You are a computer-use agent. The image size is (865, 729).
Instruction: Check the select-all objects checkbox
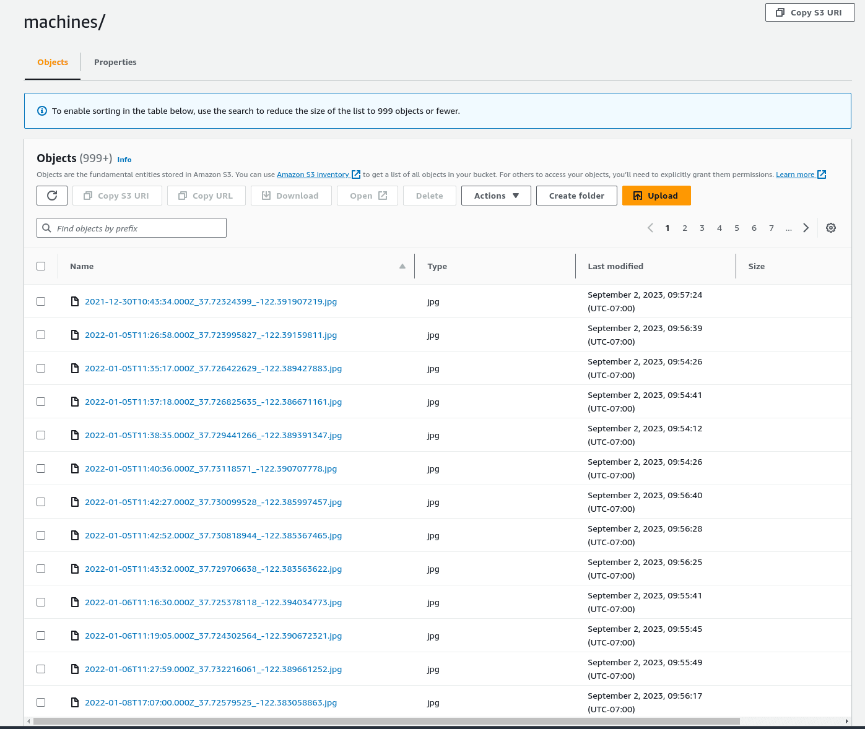pyautogui.click(x=41, y=265)
